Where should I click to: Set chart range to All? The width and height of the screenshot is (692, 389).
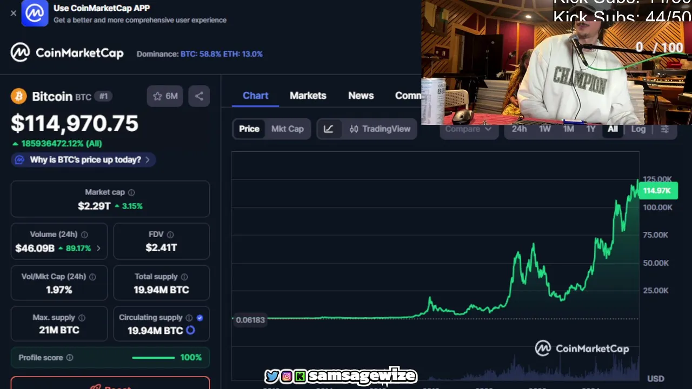pyautogui.click(x=613, y=129)
